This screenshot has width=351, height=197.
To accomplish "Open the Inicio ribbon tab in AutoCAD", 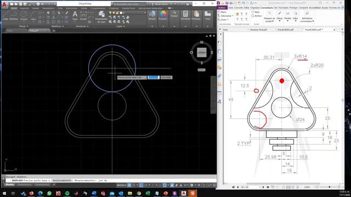I will [x=14, y=8].
